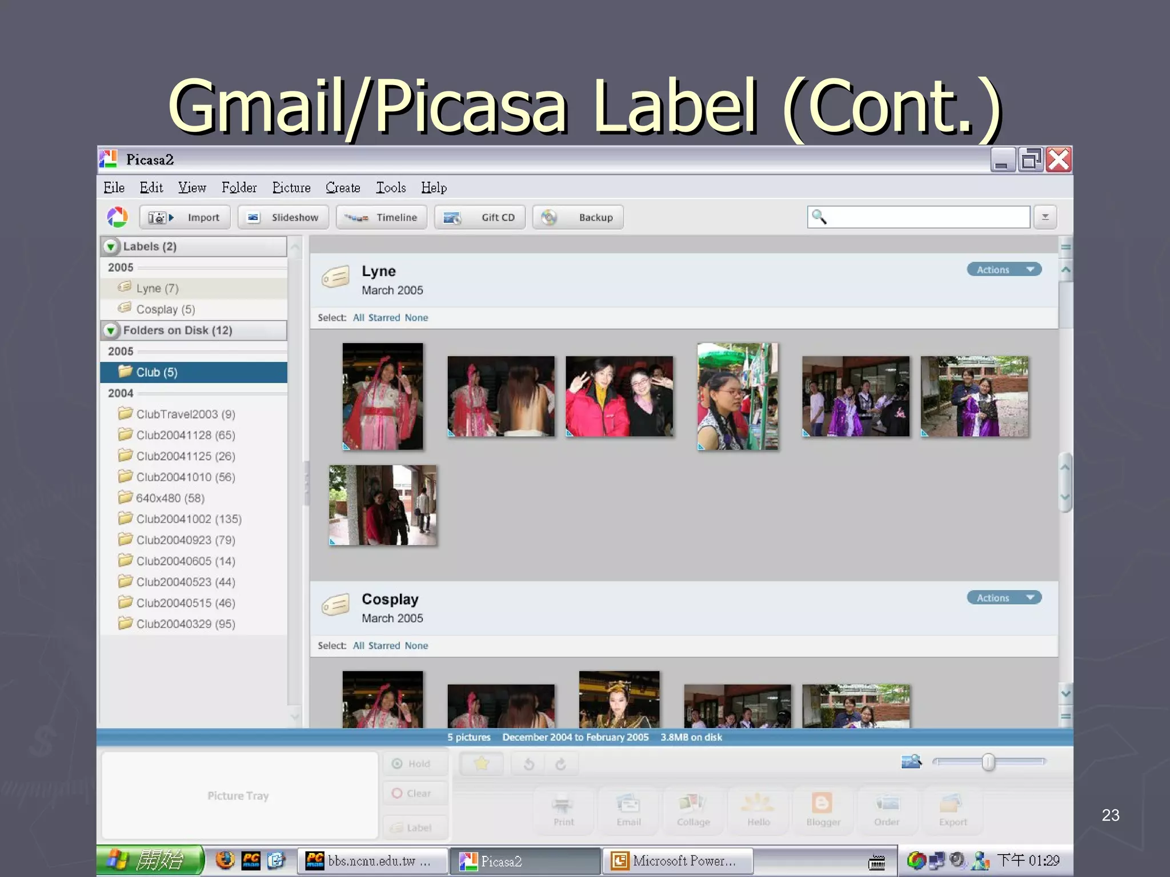Open the ClubTravel2003 (9) folder
Viewport: 1170px width, 877px height.
(194, 414)
